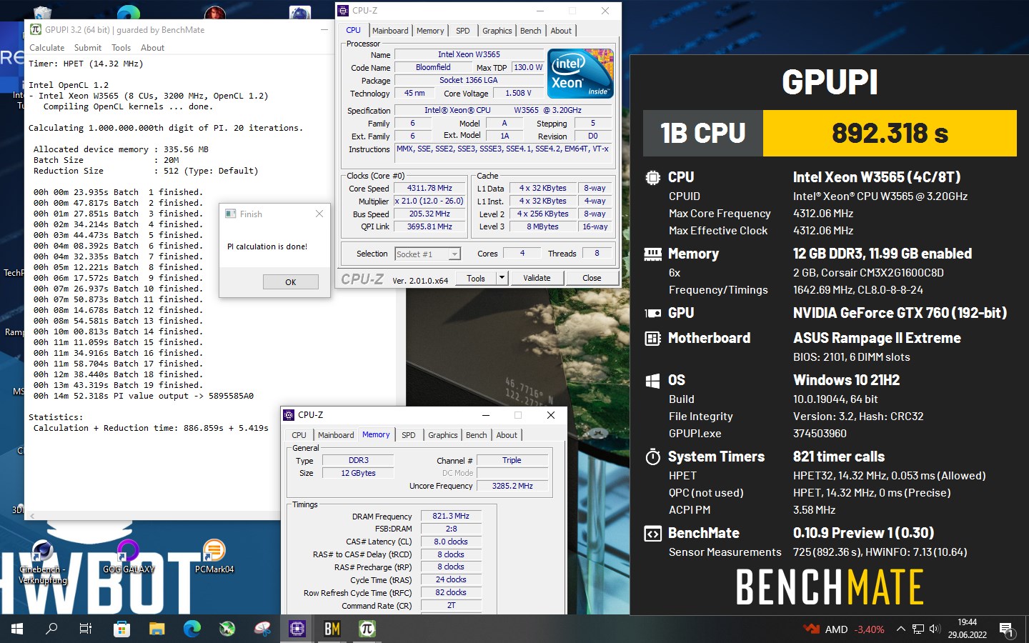Switch to BenchMate via BM taskbar icon
Image resolution: width=1029 pixels, height=643 pixels.
click(x=332, y=629)
